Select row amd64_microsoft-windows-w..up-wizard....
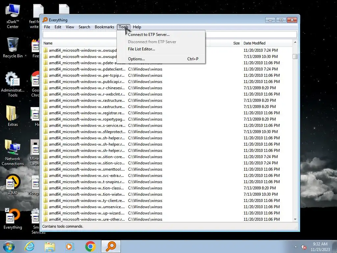 click(168, 213)
